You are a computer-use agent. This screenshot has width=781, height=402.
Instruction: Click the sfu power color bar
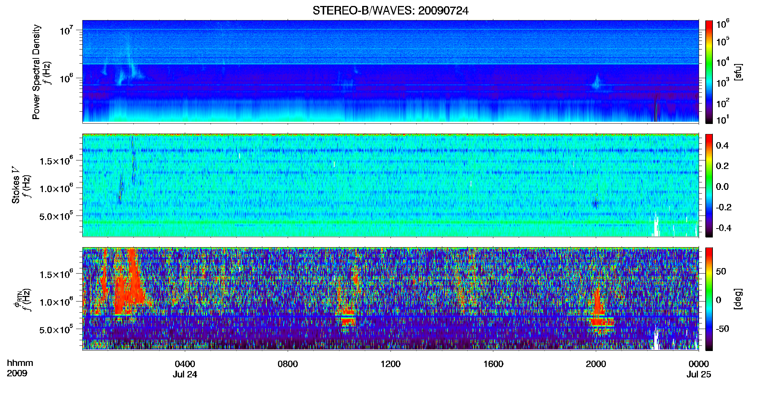point(709,72)
